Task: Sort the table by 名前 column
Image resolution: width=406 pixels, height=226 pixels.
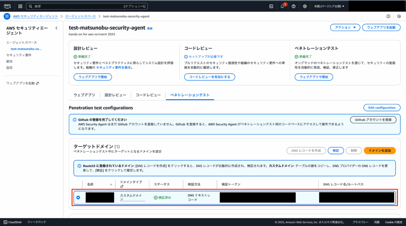Action: (111, 184)
